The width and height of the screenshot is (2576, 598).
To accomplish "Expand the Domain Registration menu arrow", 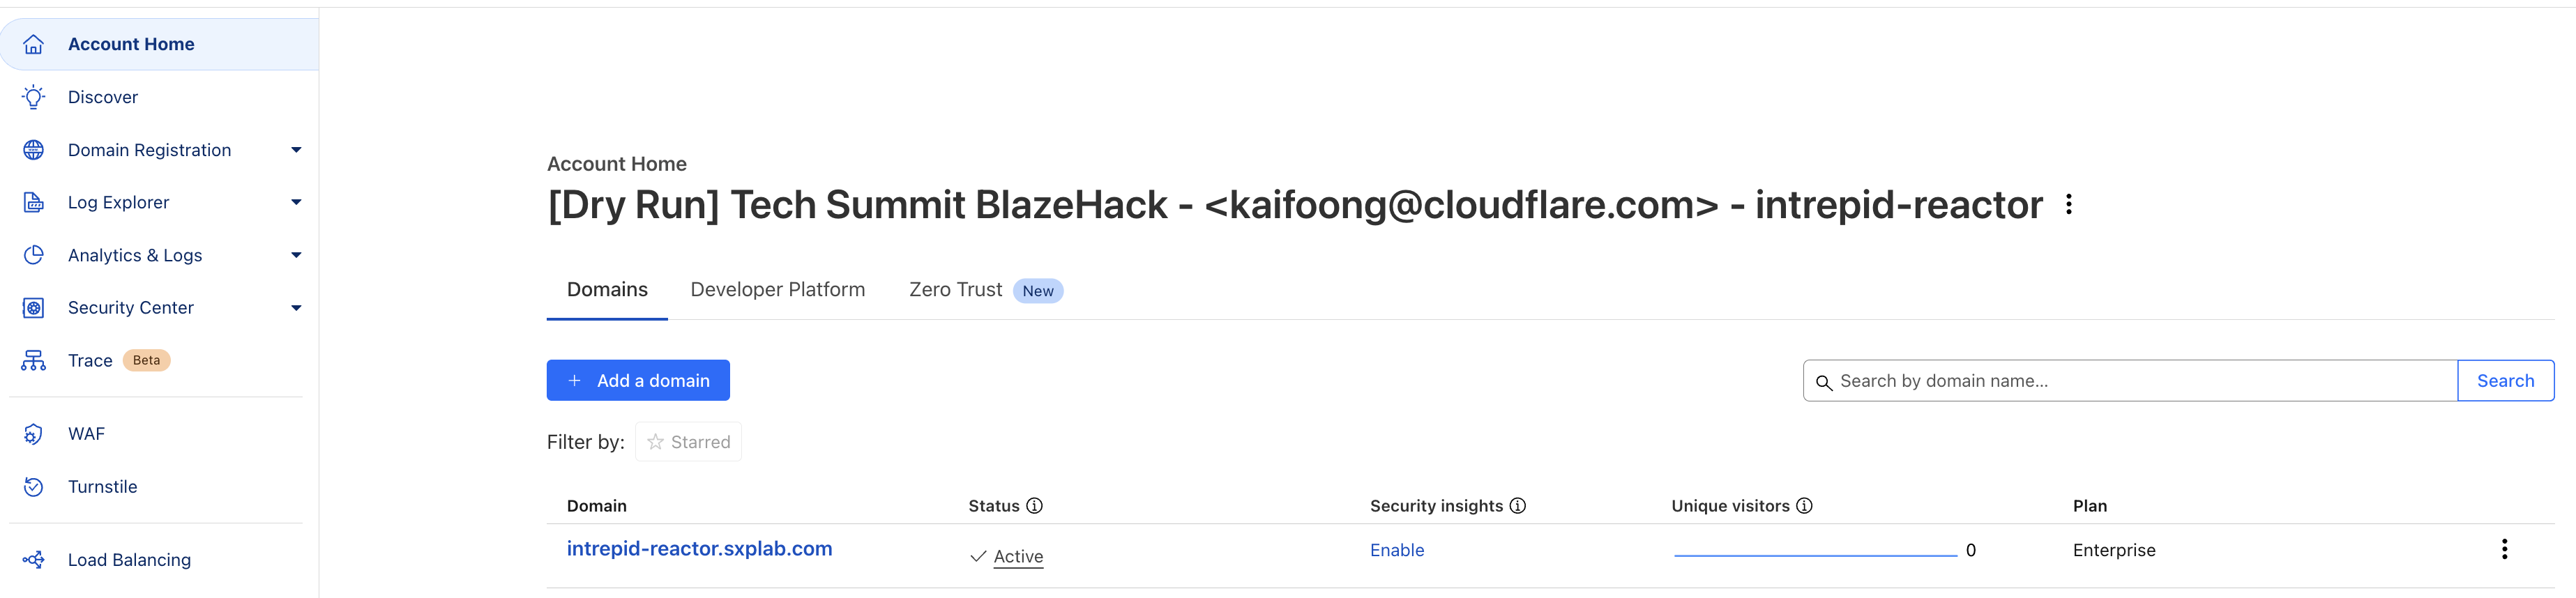I will (296, 150).
